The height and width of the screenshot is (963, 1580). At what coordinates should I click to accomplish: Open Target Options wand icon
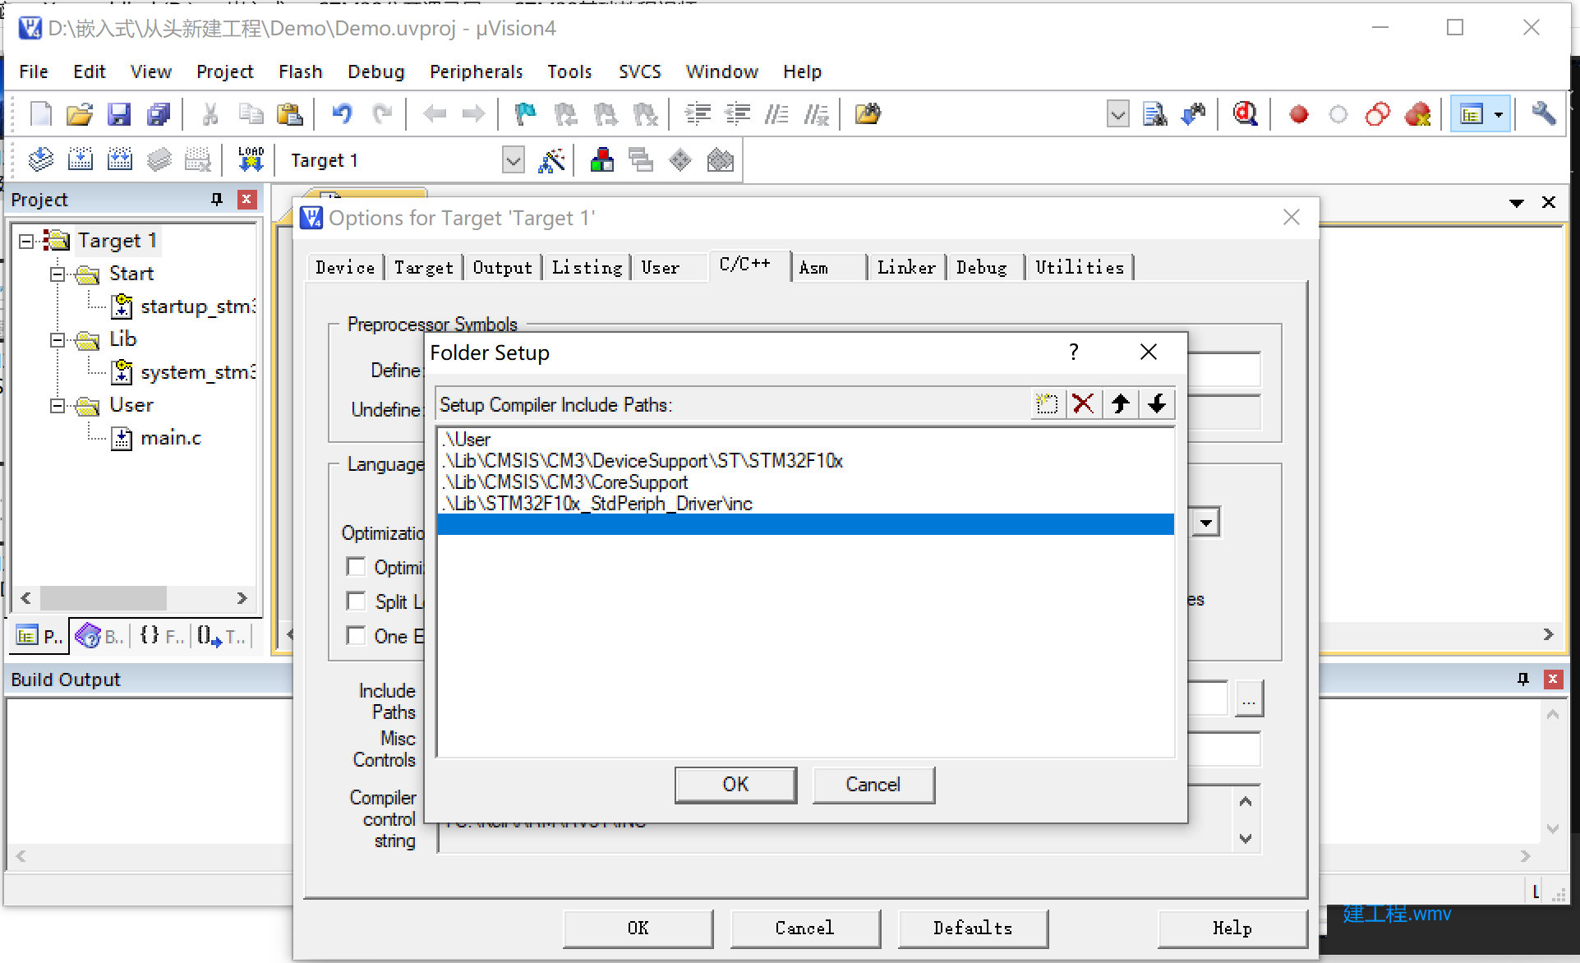(551, 160)
